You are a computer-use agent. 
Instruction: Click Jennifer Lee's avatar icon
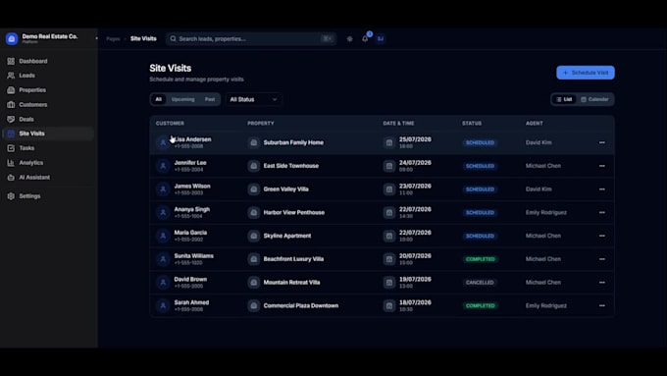(x=163, y=166)
